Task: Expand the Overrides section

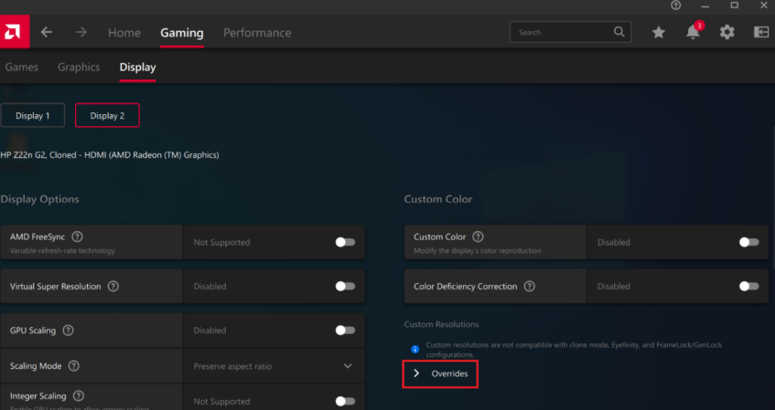Action: pyautogui.click(x=440, y=373)
